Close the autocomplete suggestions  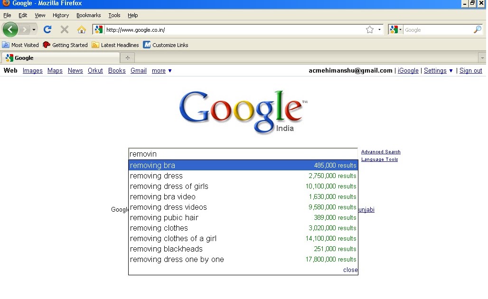point(350,270)
